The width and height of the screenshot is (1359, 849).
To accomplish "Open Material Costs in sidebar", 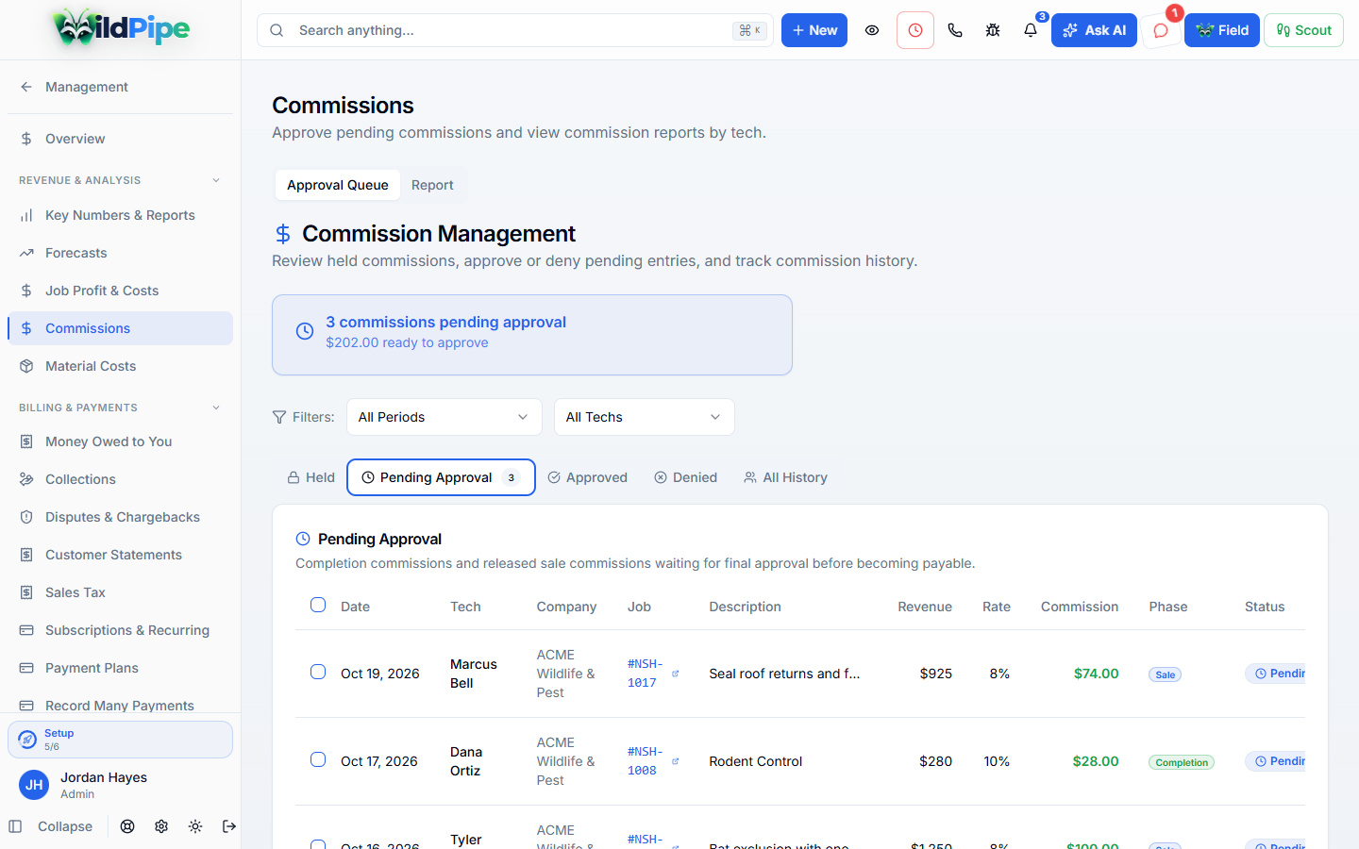I will 120,366.
